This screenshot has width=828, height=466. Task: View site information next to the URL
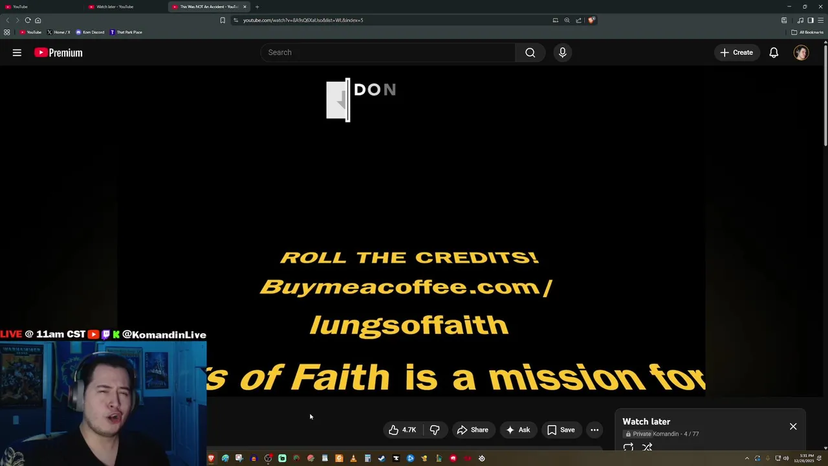[x=236, y=20]
